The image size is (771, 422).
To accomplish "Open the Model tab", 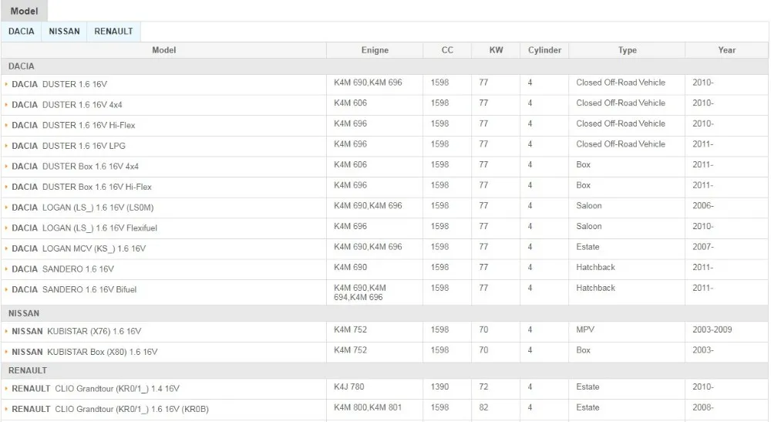I will pos(24,11).
